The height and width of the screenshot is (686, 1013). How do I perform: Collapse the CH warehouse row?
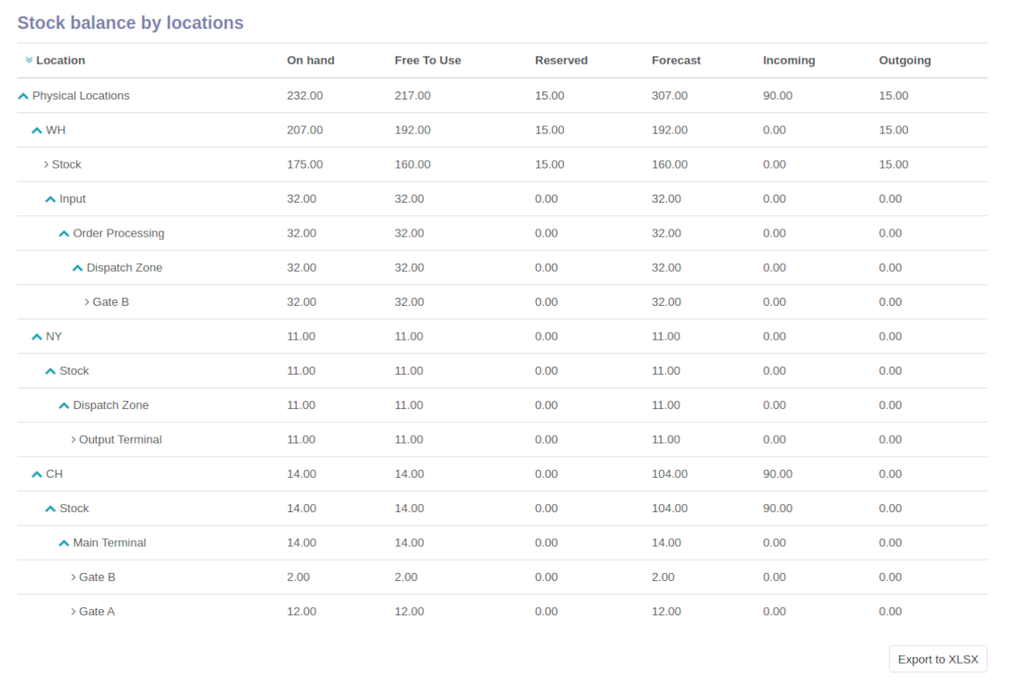pyautogui.click(x=37, y=474)
